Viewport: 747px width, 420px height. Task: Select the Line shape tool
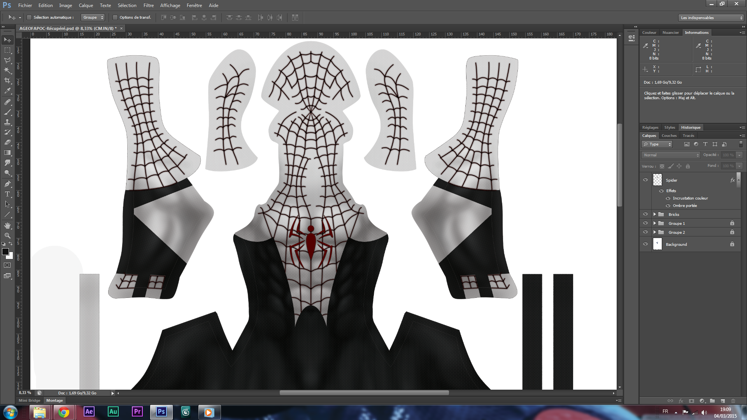[7, 214]
